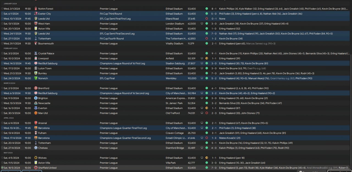Click the red loss indicator on Man Utd row
Screen dimensions: 352x172
coord(207,113)
